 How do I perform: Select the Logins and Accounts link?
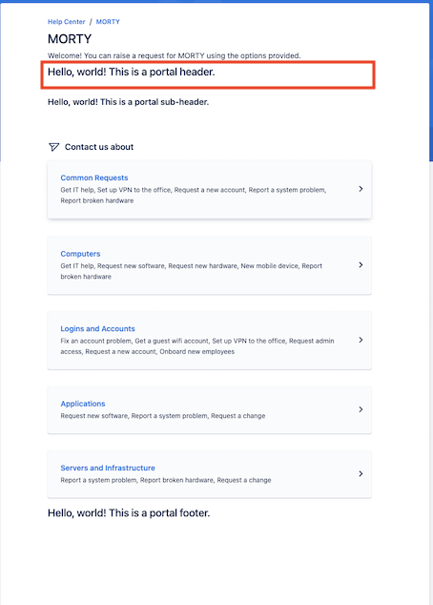click(x=97, y=328)
